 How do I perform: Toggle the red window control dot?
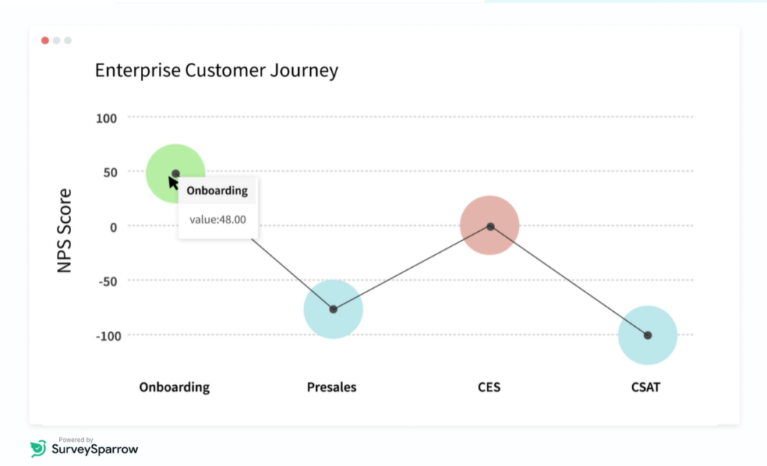(45, 40)
